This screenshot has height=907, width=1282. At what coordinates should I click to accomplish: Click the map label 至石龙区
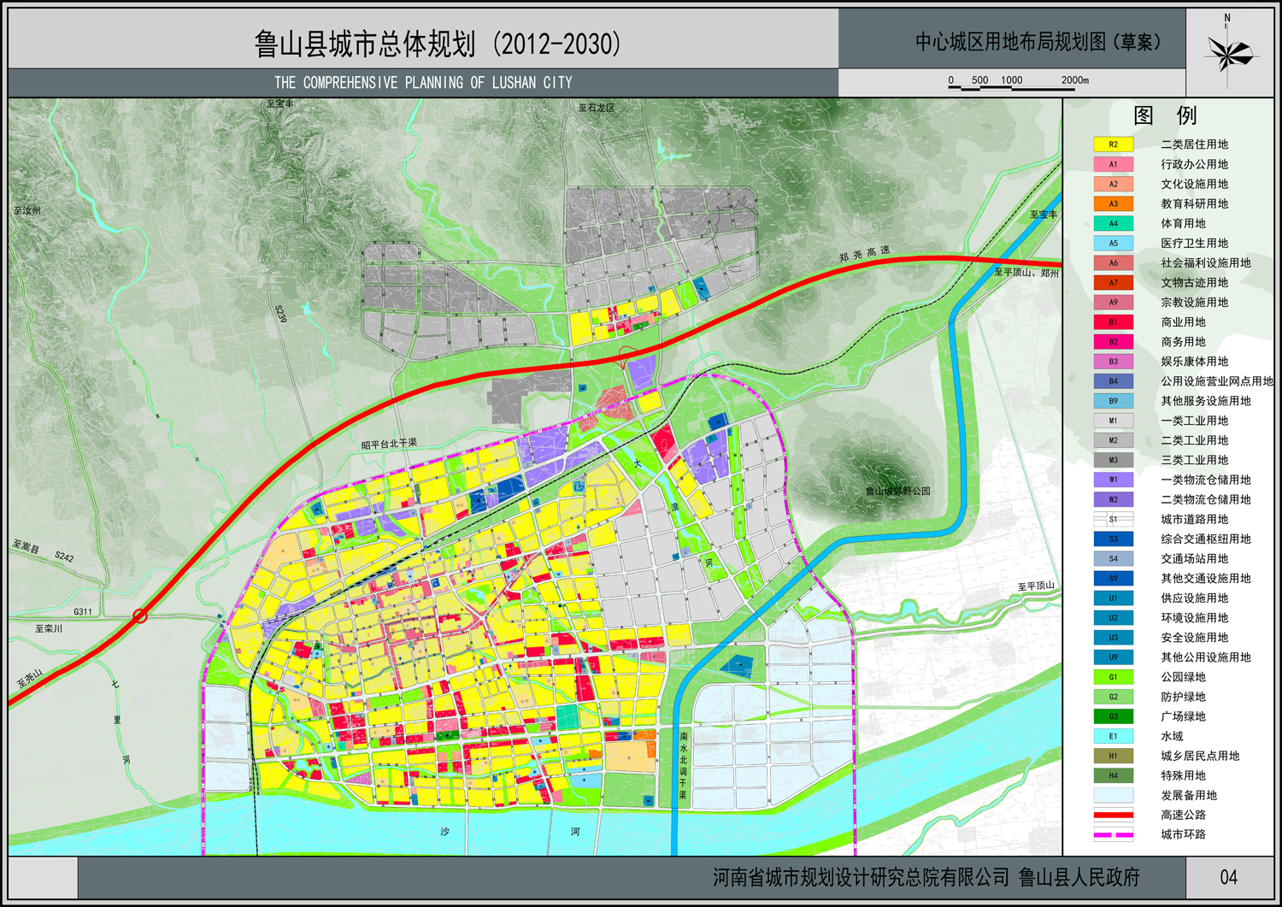point(597,108)
